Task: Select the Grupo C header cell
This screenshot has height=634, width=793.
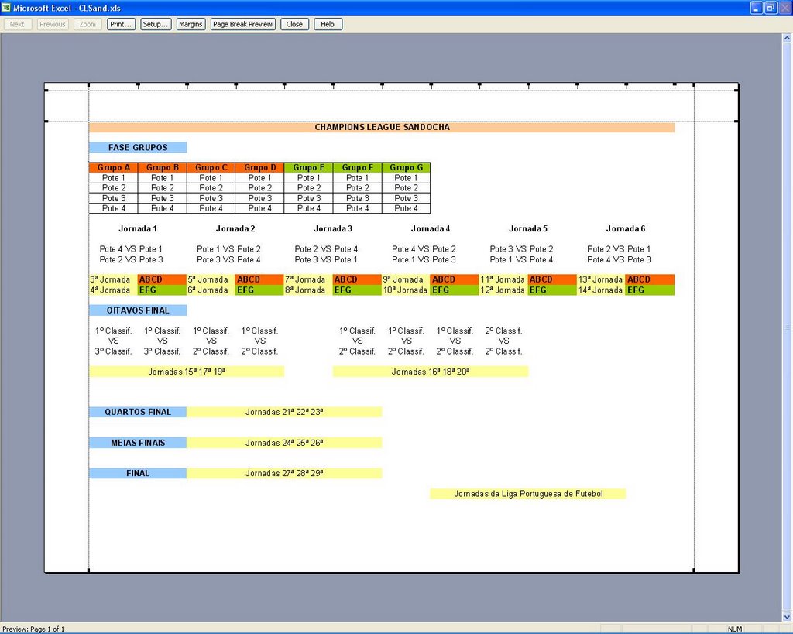Action: click(x=211, y=167)
